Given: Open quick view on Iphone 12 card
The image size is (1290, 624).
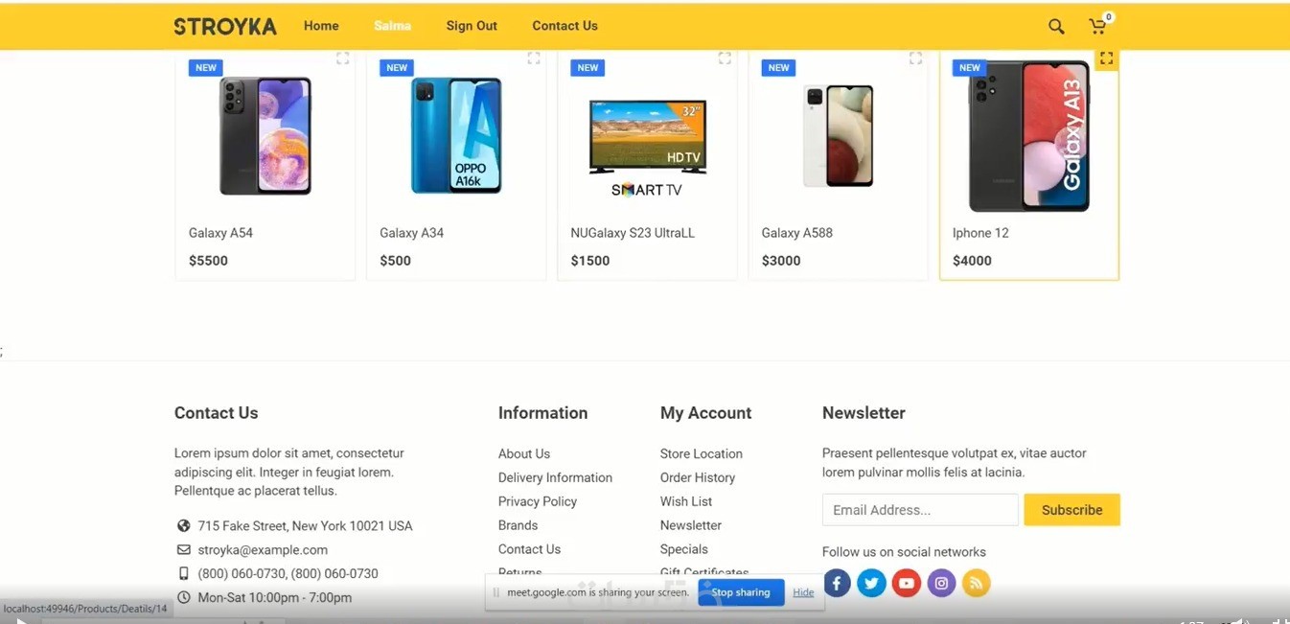Looking at the screenshot, I should 1106,58.
